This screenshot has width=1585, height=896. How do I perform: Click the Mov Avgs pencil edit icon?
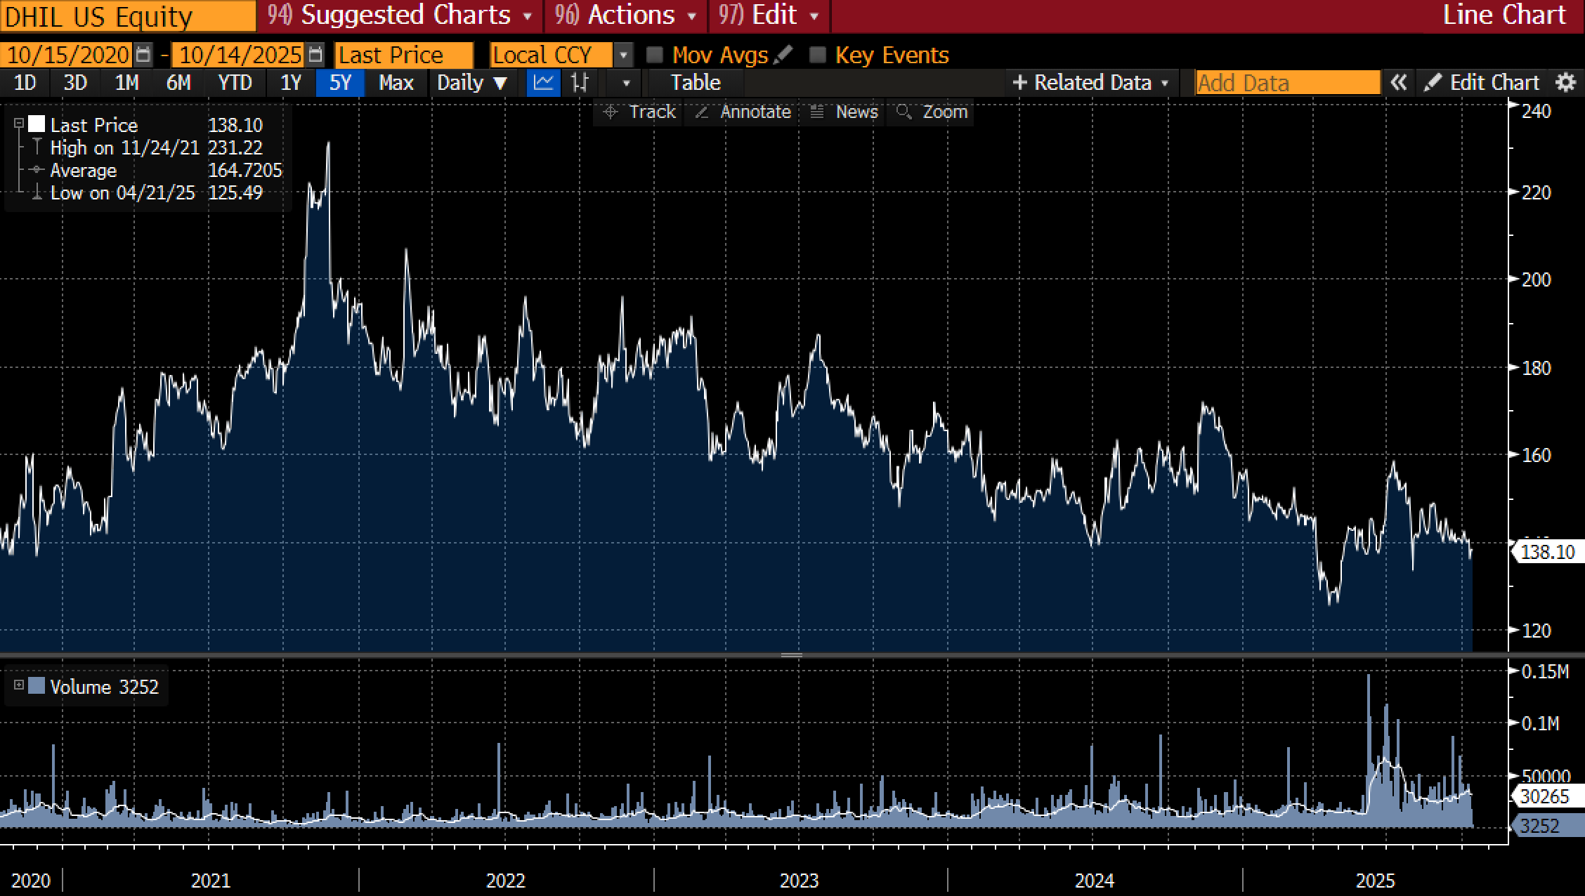point(783,55)
